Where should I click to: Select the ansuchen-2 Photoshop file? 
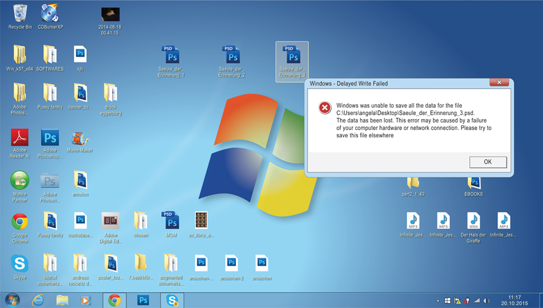pyautogui.click(x=232, y=268)
